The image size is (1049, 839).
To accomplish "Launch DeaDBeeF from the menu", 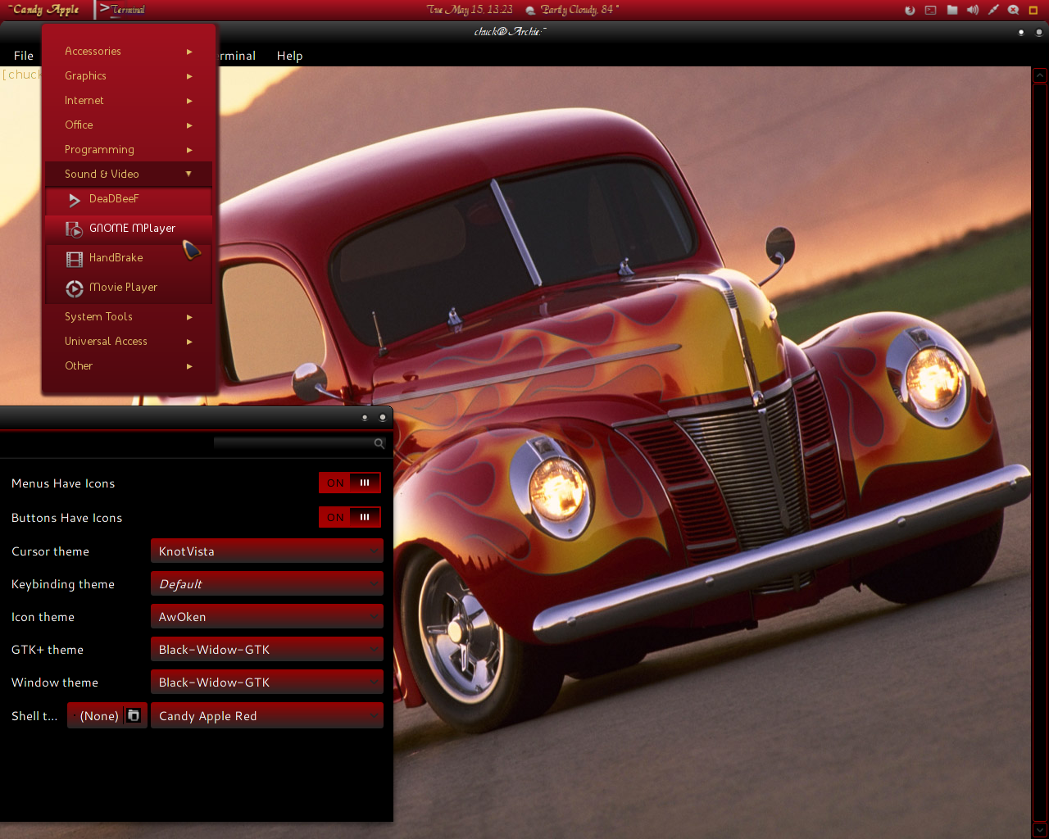I will pyautogui.click(x=129, y=199).
